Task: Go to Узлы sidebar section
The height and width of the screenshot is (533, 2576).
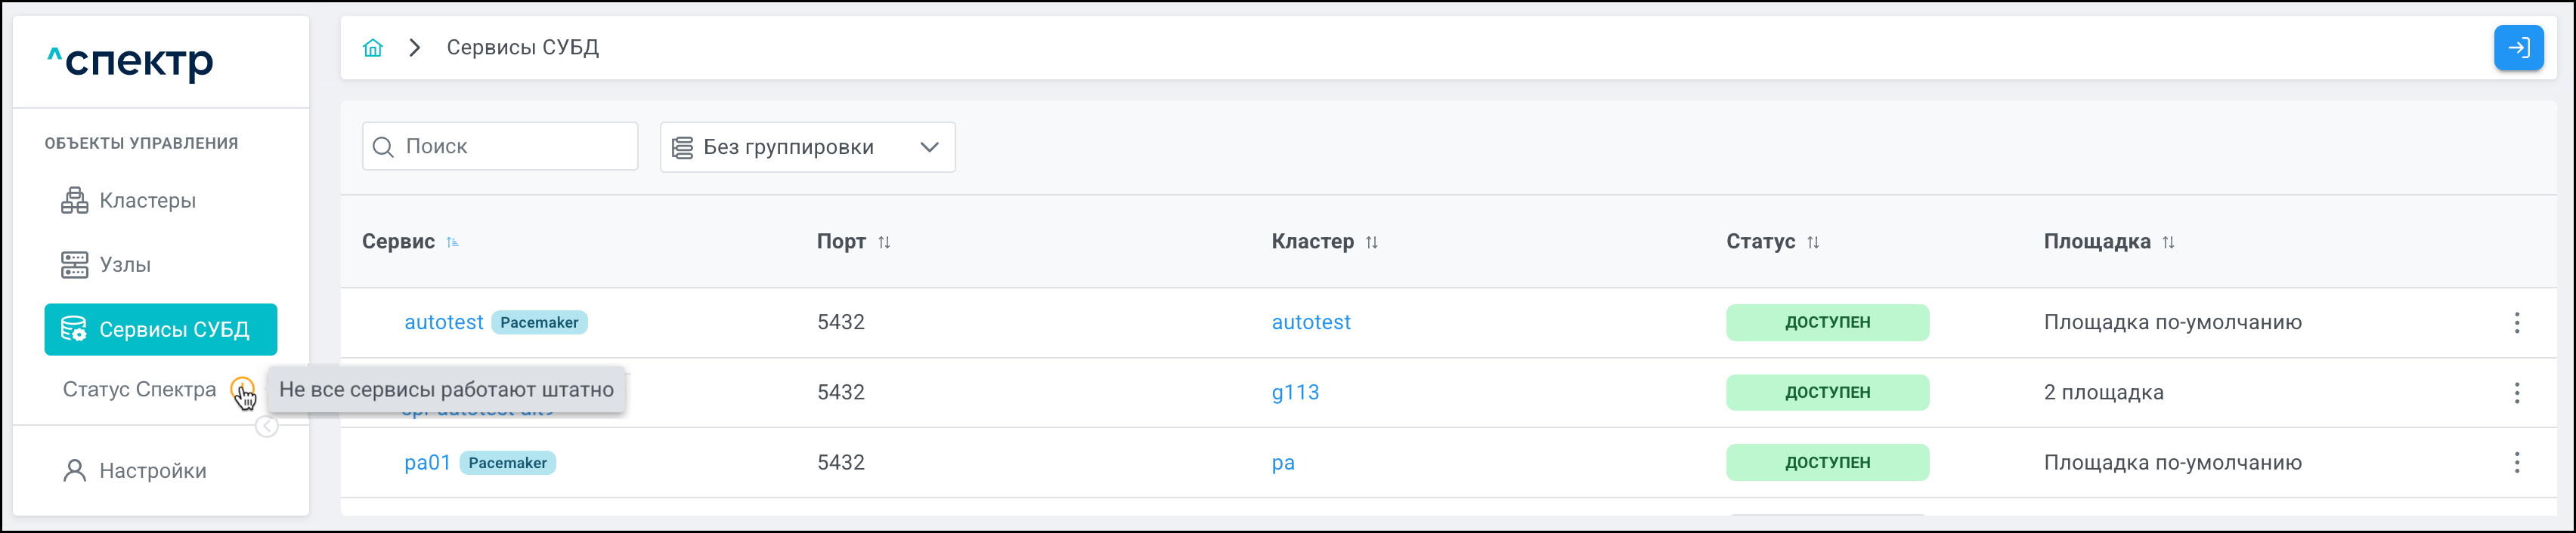Action: [125, 264]
